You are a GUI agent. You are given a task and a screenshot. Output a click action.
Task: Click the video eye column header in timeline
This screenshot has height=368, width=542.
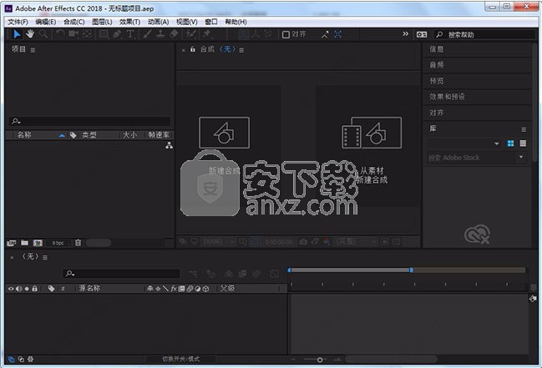pos(11,289)
